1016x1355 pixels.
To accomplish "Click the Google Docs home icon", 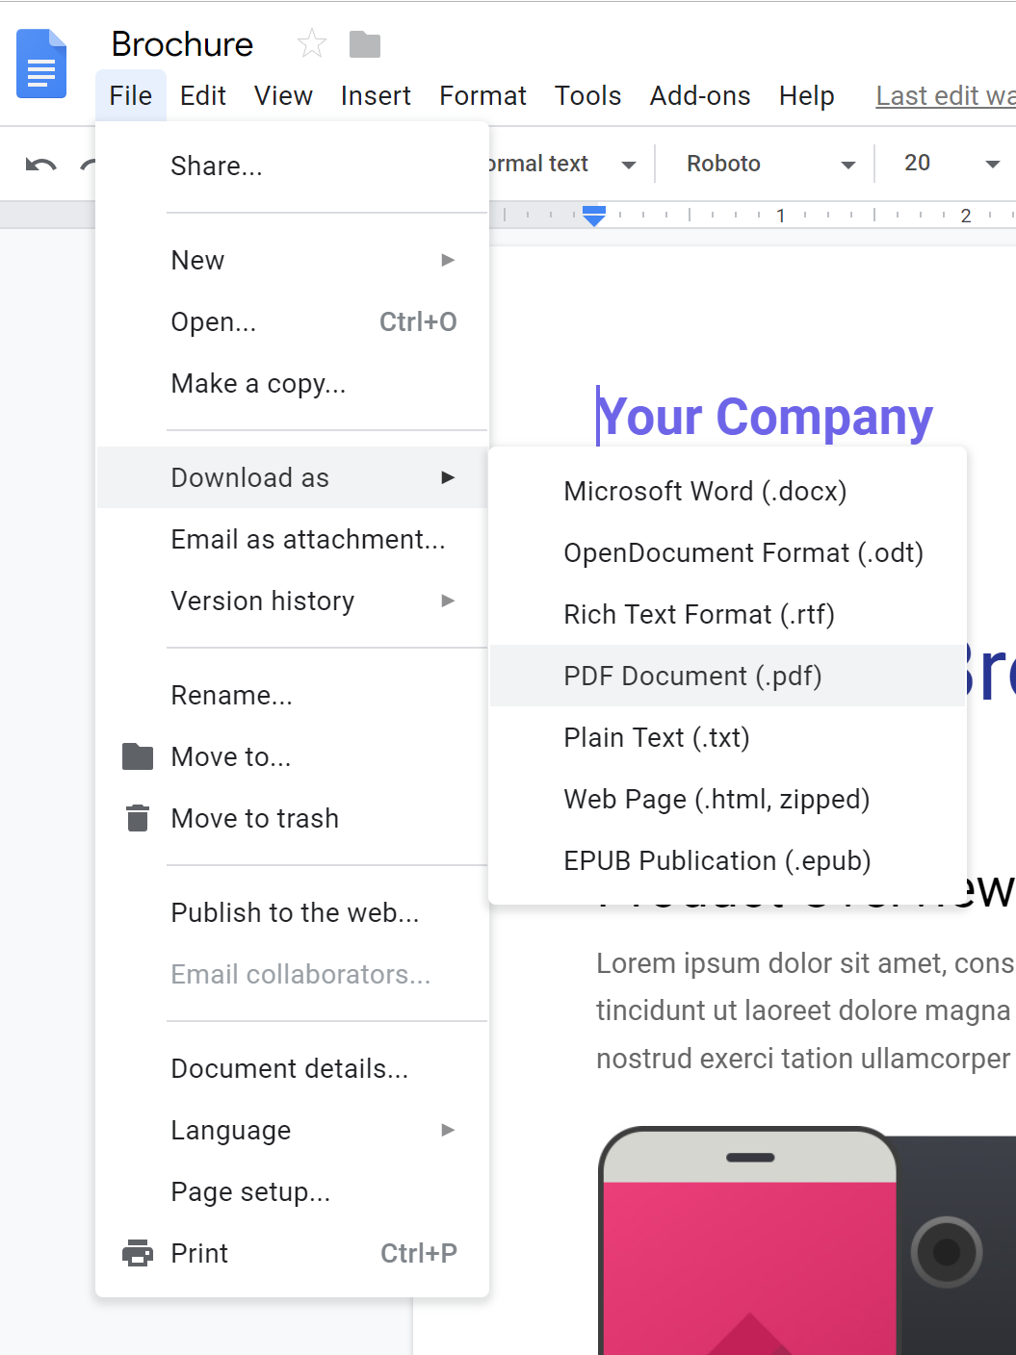I will pos(41,64).
